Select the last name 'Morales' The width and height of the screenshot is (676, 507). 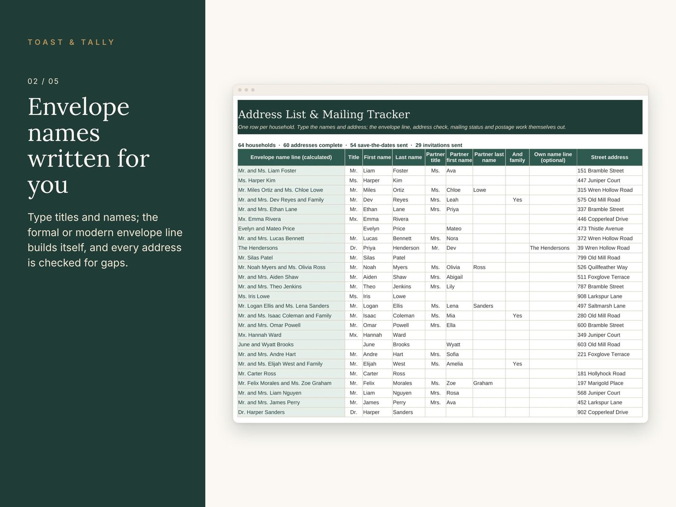click(x=408, y=383)
